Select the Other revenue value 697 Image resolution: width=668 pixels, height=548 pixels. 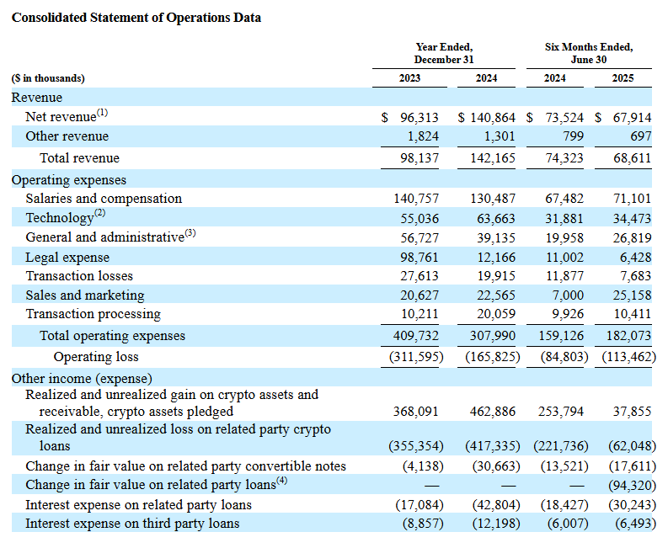coord(640,136)
